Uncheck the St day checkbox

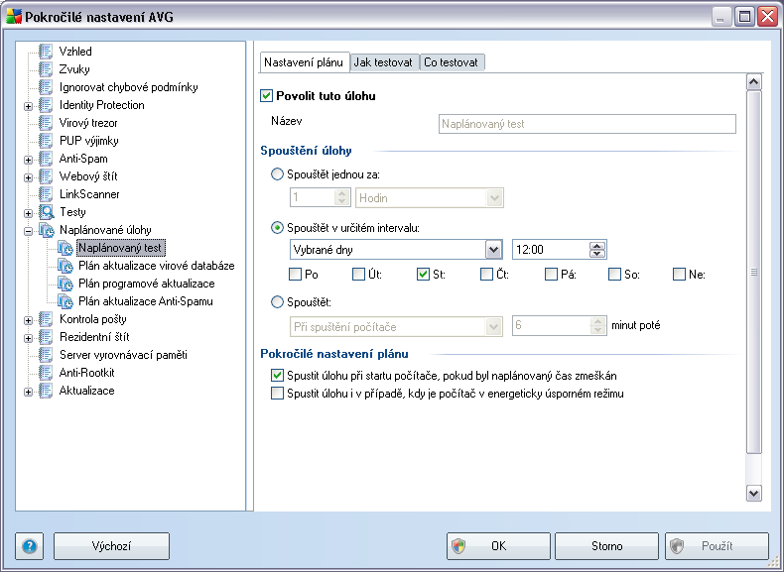[423, 275]
